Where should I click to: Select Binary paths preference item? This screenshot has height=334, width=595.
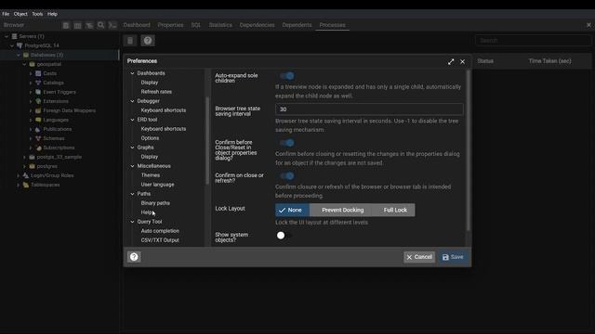point(155,203)
